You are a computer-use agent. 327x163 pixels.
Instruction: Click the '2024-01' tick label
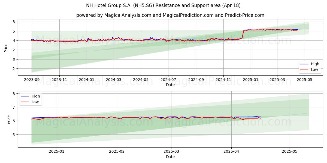87,80
